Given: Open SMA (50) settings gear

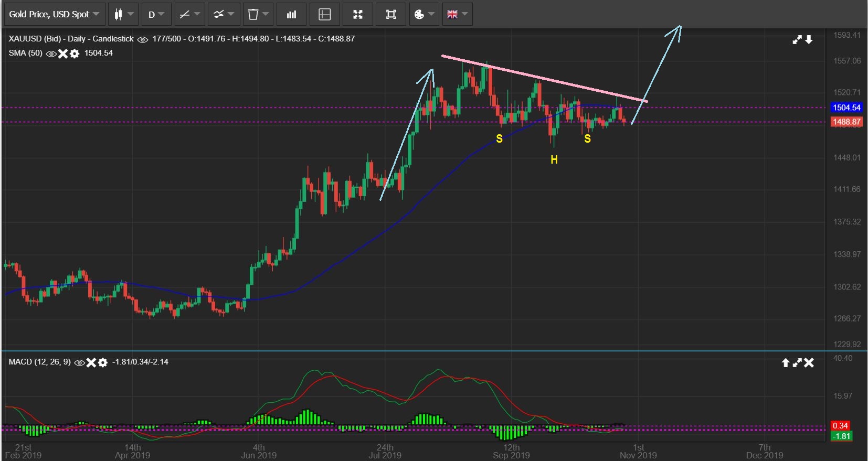Looking at the screenshot, I should point(75,53).
